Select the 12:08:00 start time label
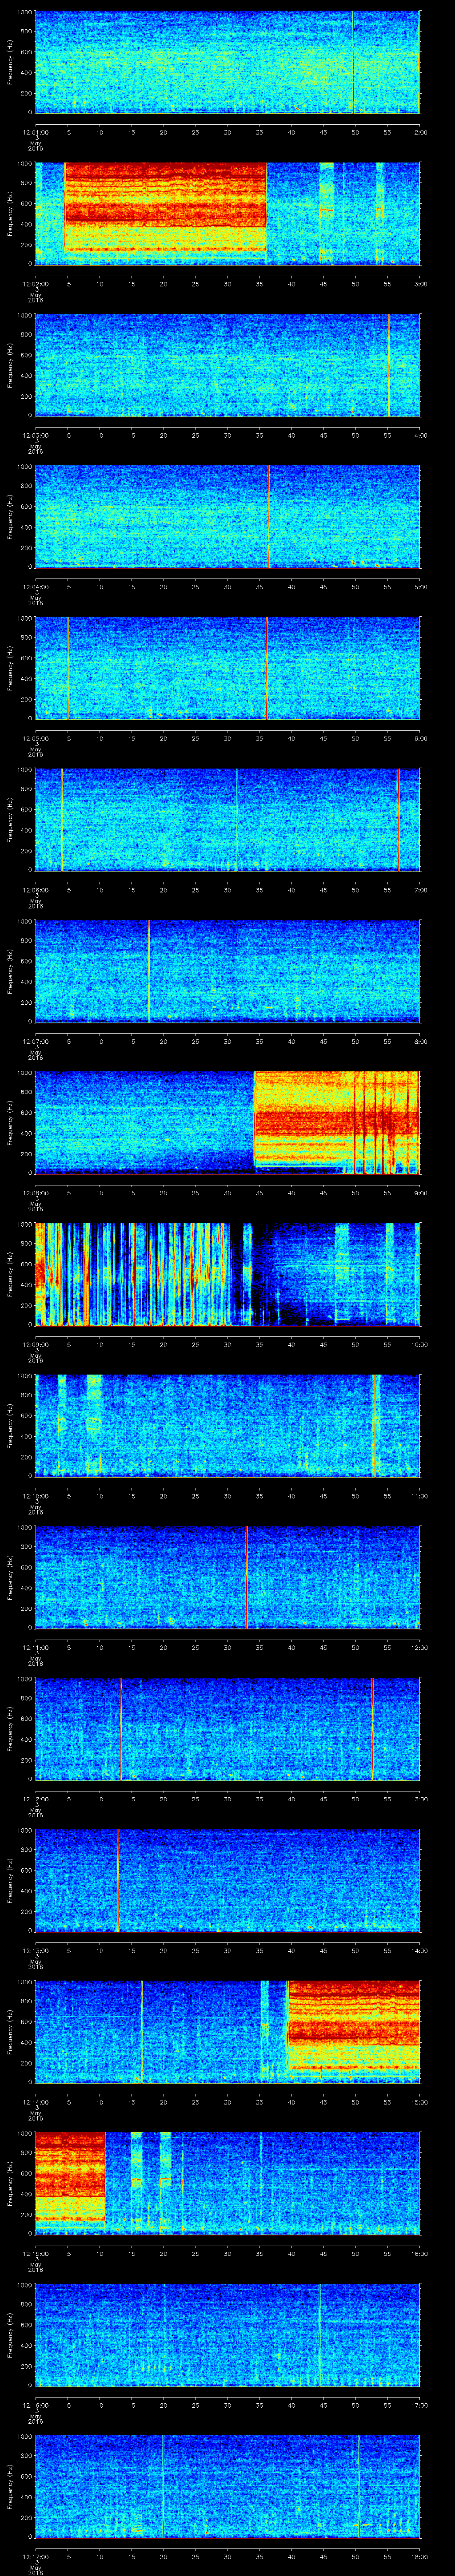 (35, 1193)
